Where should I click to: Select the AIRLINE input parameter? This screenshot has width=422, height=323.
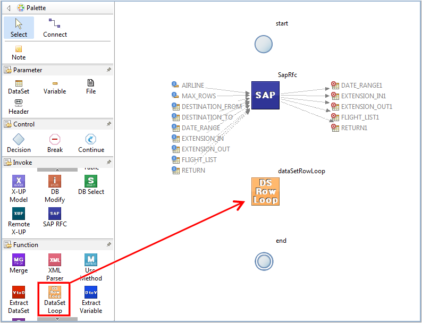coord(188,85)
